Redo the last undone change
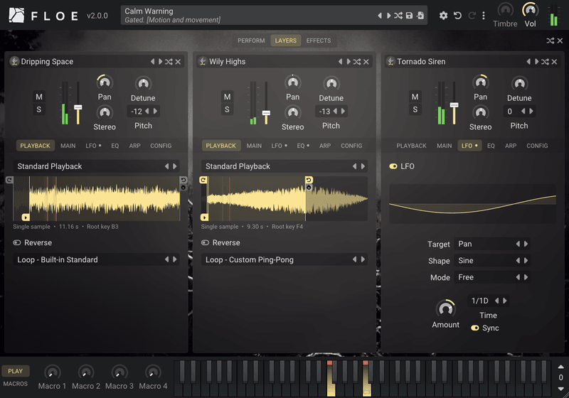Screen dimensions: 569x398 click(x=472, y=16)
